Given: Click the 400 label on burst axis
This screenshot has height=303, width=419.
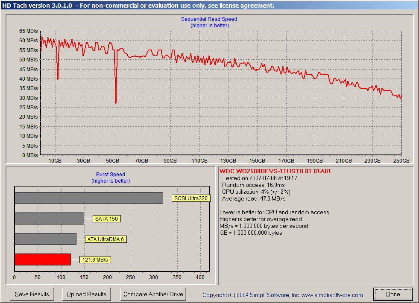Looking at the screenshot, I should 200,277.
